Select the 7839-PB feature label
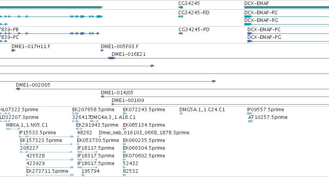Viewport: 329px width, 177px height. [x=9, y=29]
